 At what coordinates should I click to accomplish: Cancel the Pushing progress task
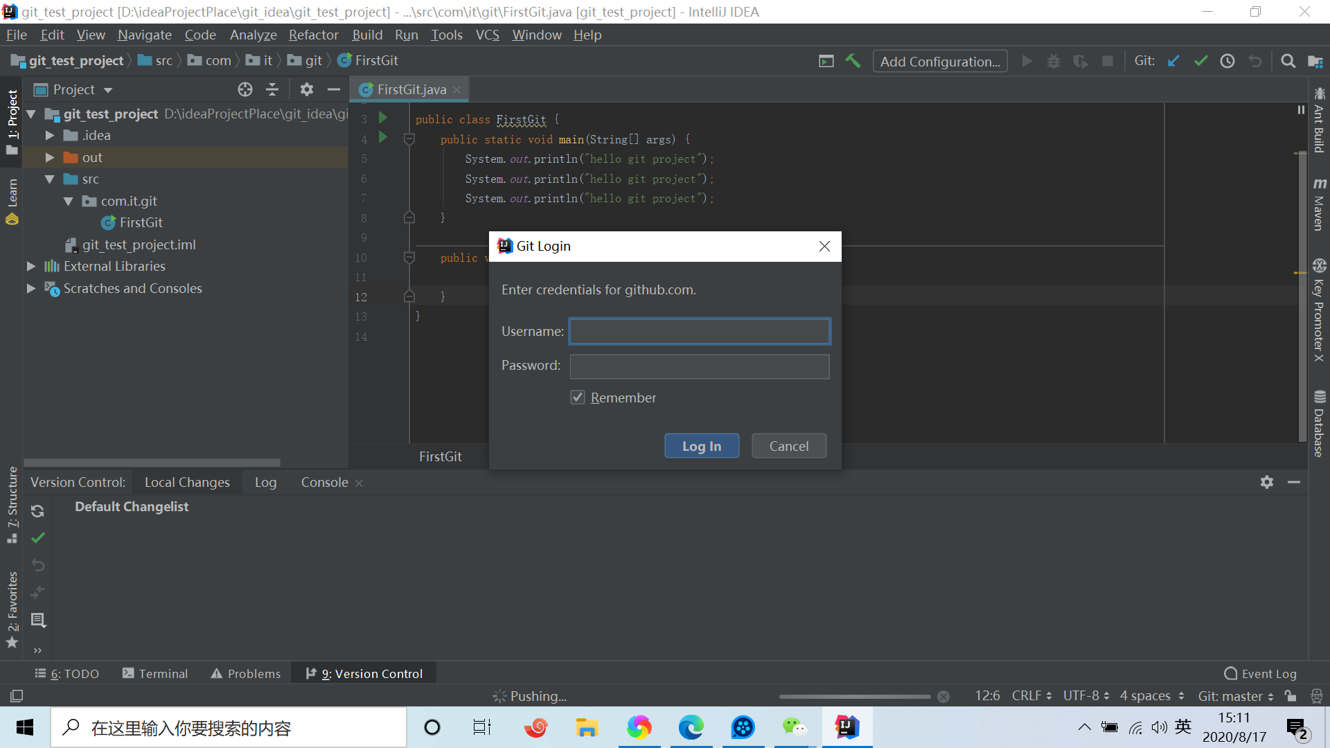pos(943,696)
